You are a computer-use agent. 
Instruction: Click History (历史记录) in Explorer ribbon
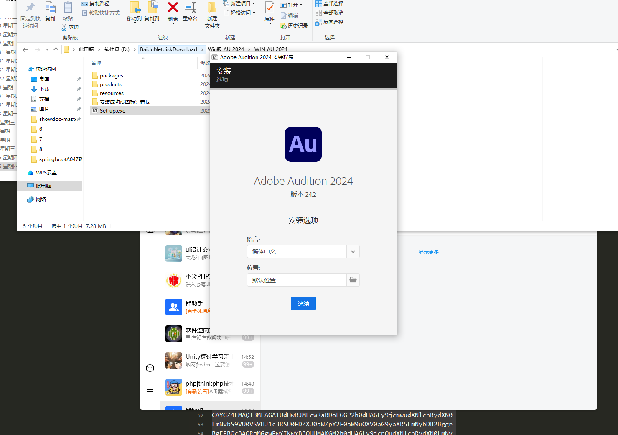tap(294, 26)
